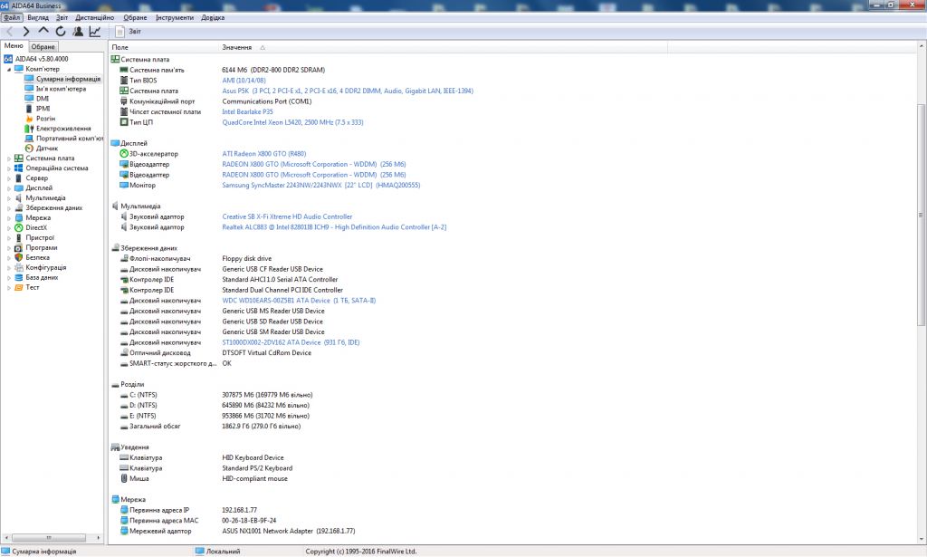927x557 pixels.
Task: Select the Датчик tree item
Action: pos(47,149)
